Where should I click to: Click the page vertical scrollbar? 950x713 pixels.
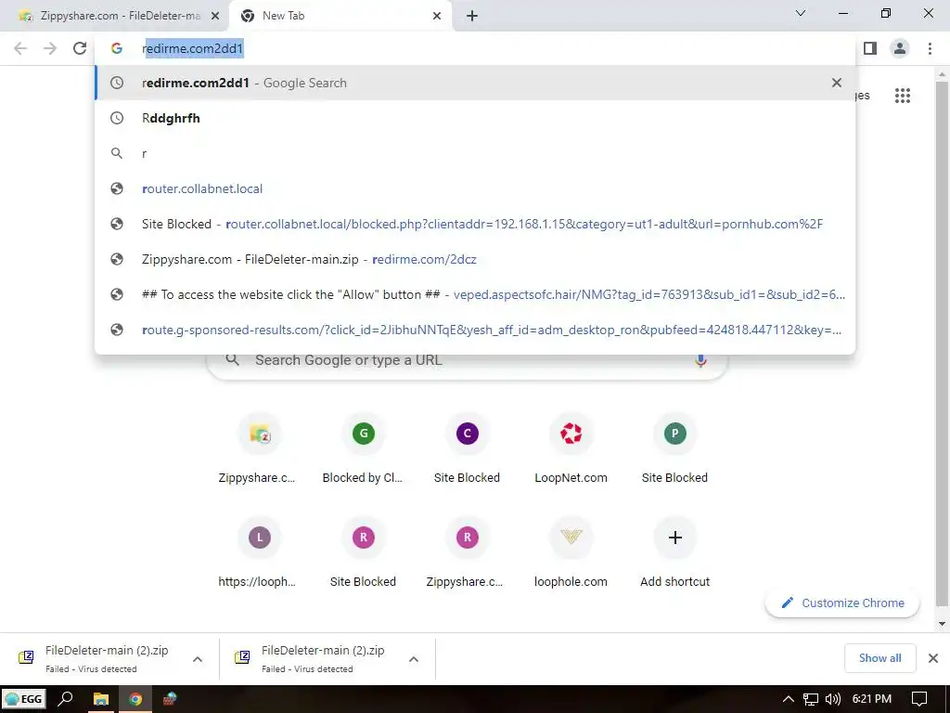pyautogui.click(x=942, y=343)
